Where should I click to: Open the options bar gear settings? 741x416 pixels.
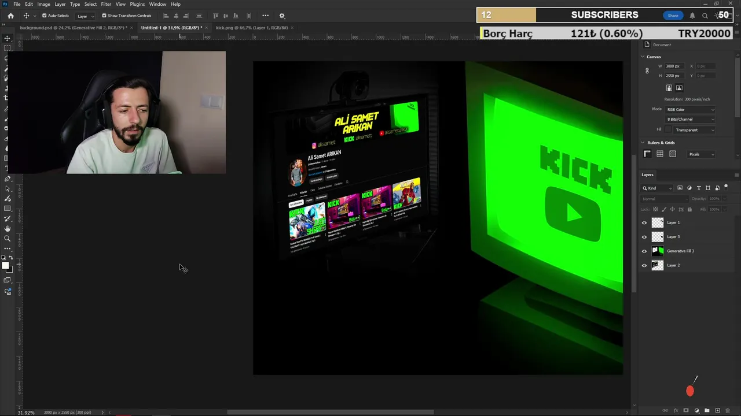(x=282, y=16)
